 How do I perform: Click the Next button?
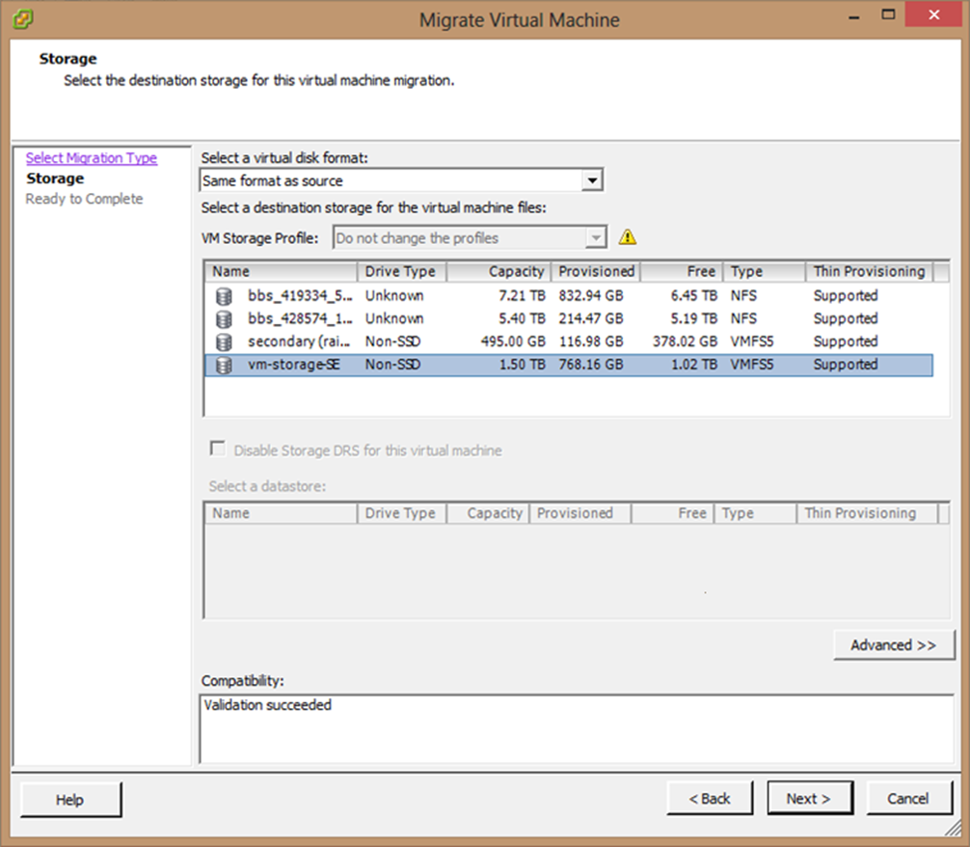[x=808, y=799]
